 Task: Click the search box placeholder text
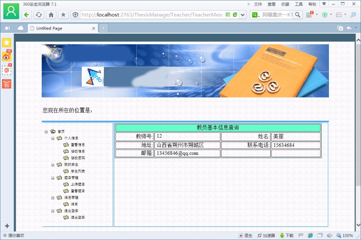tap(277, 15)
